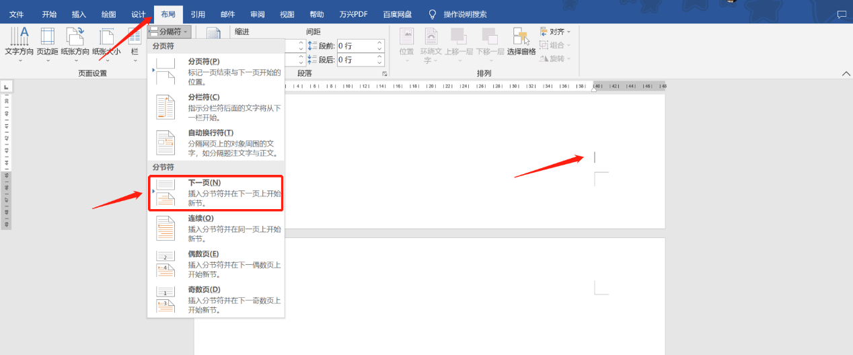Expand the arrow under 页边距
Viewport: 853px width, 355px height.
tap(47, 61)
